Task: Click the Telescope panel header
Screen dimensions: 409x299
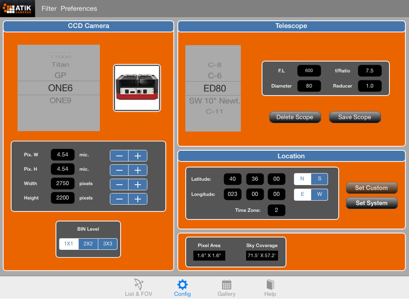Action: (291, 26)
